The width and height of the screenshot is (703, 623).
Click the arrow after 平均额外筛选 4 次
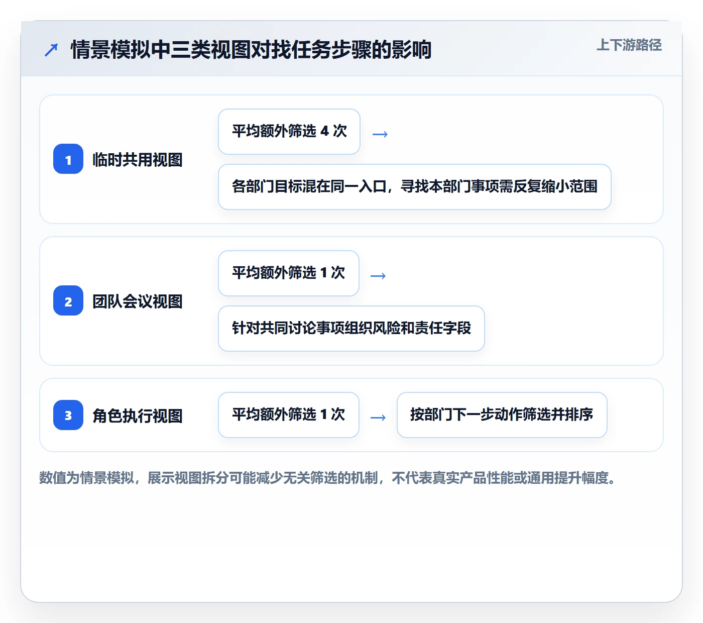[380, 134]
